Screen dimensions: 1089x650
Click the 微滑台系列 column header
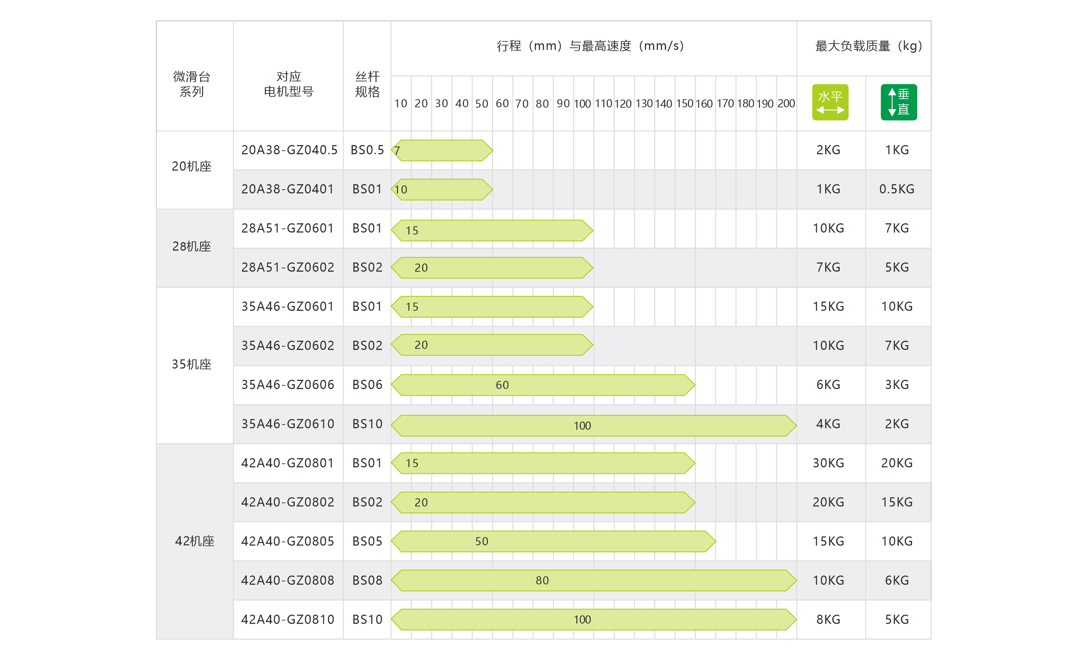[x=191, y=84]
